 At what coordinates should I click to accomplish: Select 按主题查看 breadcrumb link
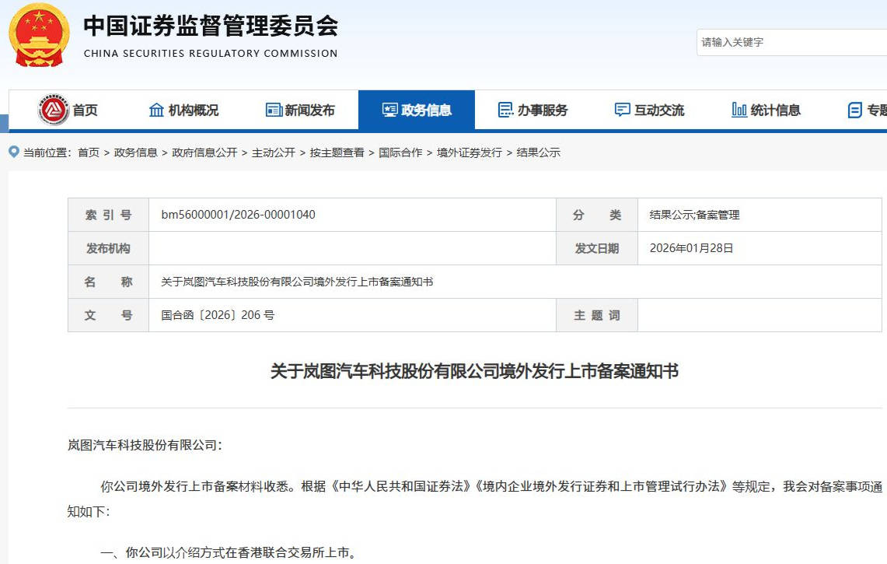(x=337, y=152)
